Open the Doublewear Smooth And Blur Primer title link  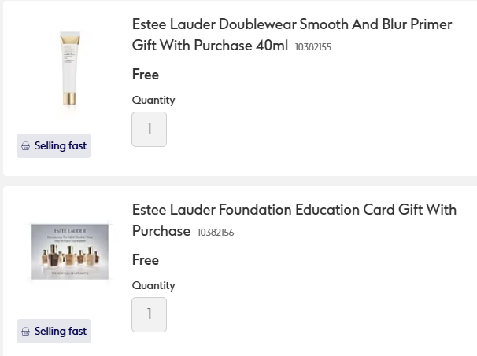click(292, 24)
